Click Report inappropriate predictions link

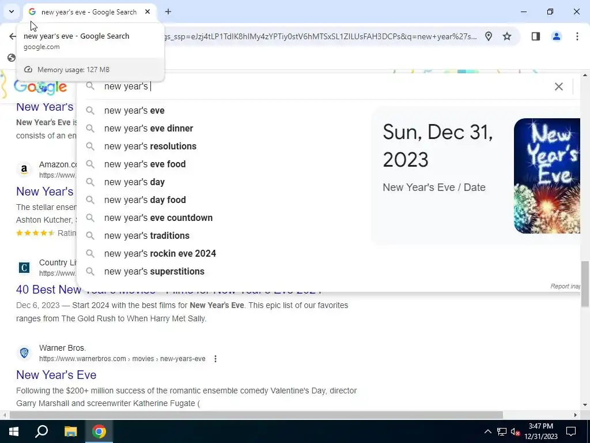tap(565, 286)
